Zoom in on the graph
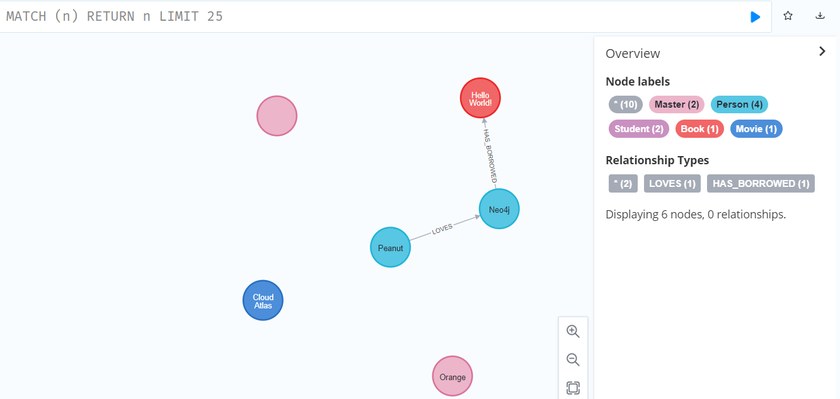The width and height of the screenshot is (840, 399). (x=573, y=331)
